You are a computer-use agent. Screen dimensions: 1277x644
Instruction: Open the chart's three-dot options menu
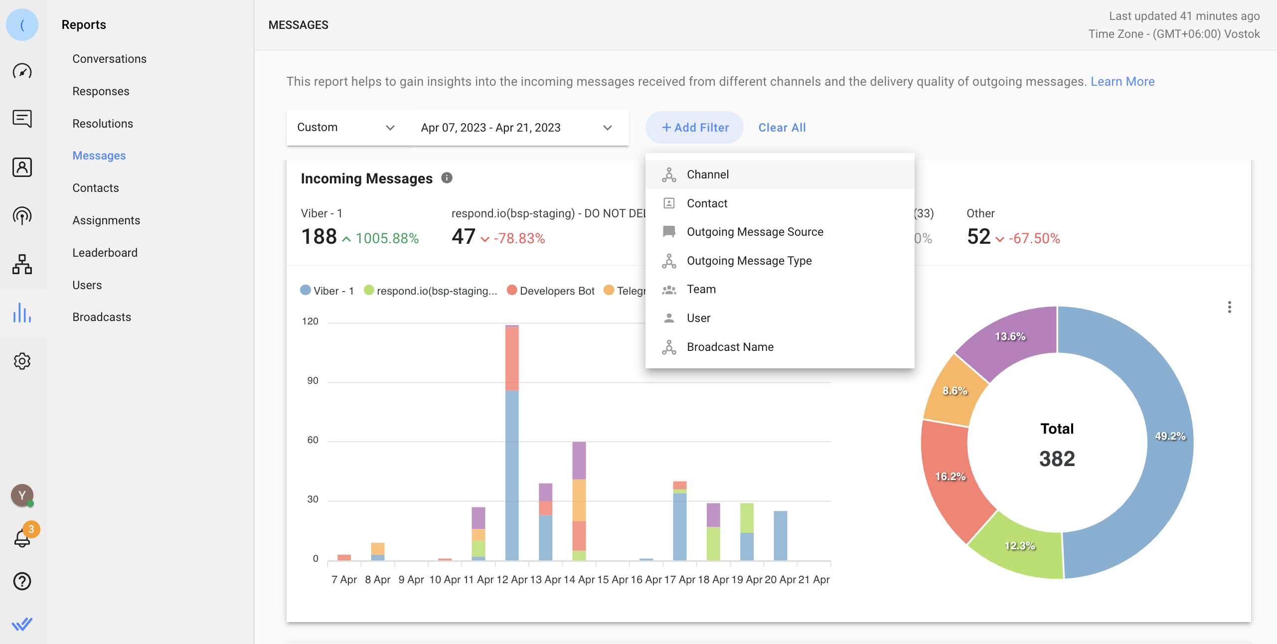(1229, 307)
